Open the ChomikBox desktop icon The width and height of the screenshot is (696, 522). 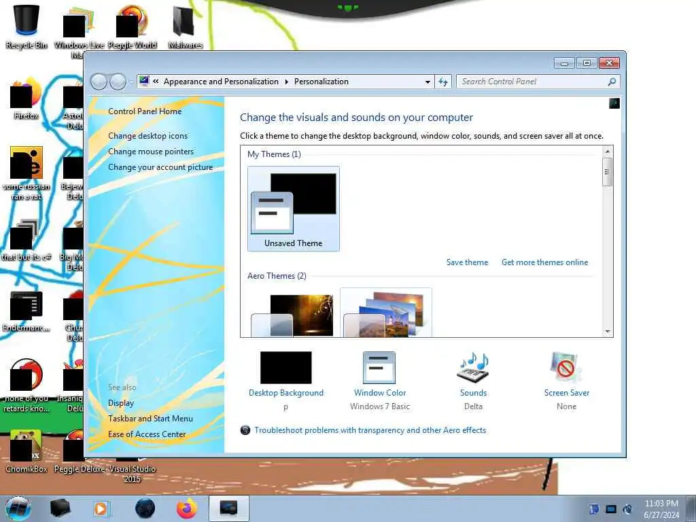(27, 451)
